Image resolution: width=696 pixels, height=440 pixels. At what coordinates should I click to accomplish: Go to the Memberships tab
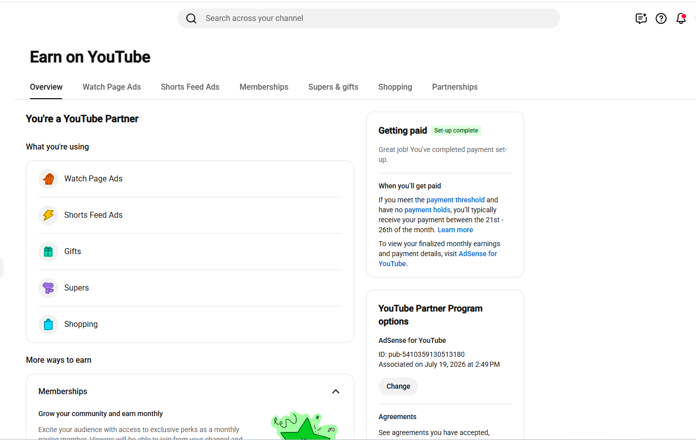[x=264, y=87]
